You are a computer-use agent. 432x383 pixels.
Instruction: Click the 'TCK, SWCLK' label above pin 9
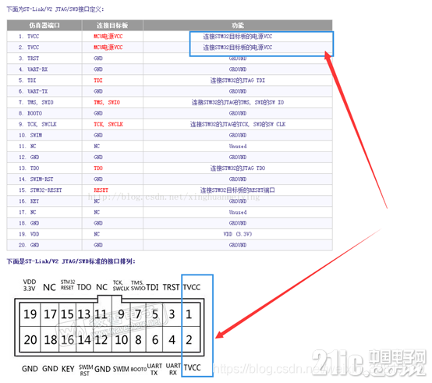121,285
